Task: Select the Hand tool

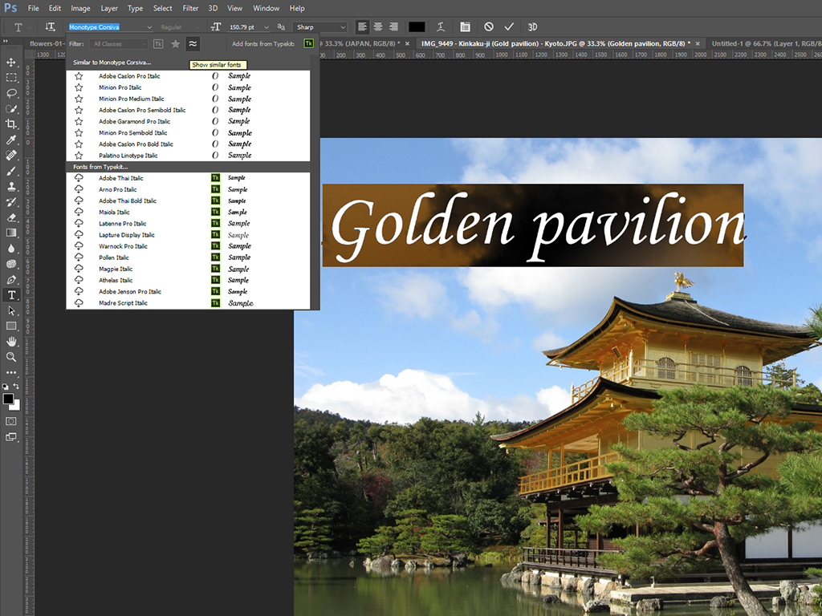Action: point(11,341)
